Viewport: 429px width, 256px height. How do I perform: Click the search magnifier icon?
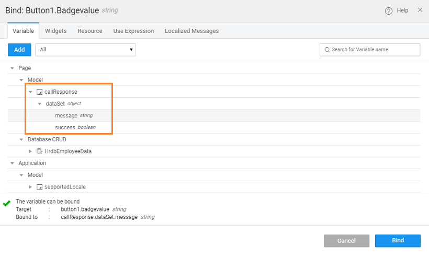tap(328, 50)
